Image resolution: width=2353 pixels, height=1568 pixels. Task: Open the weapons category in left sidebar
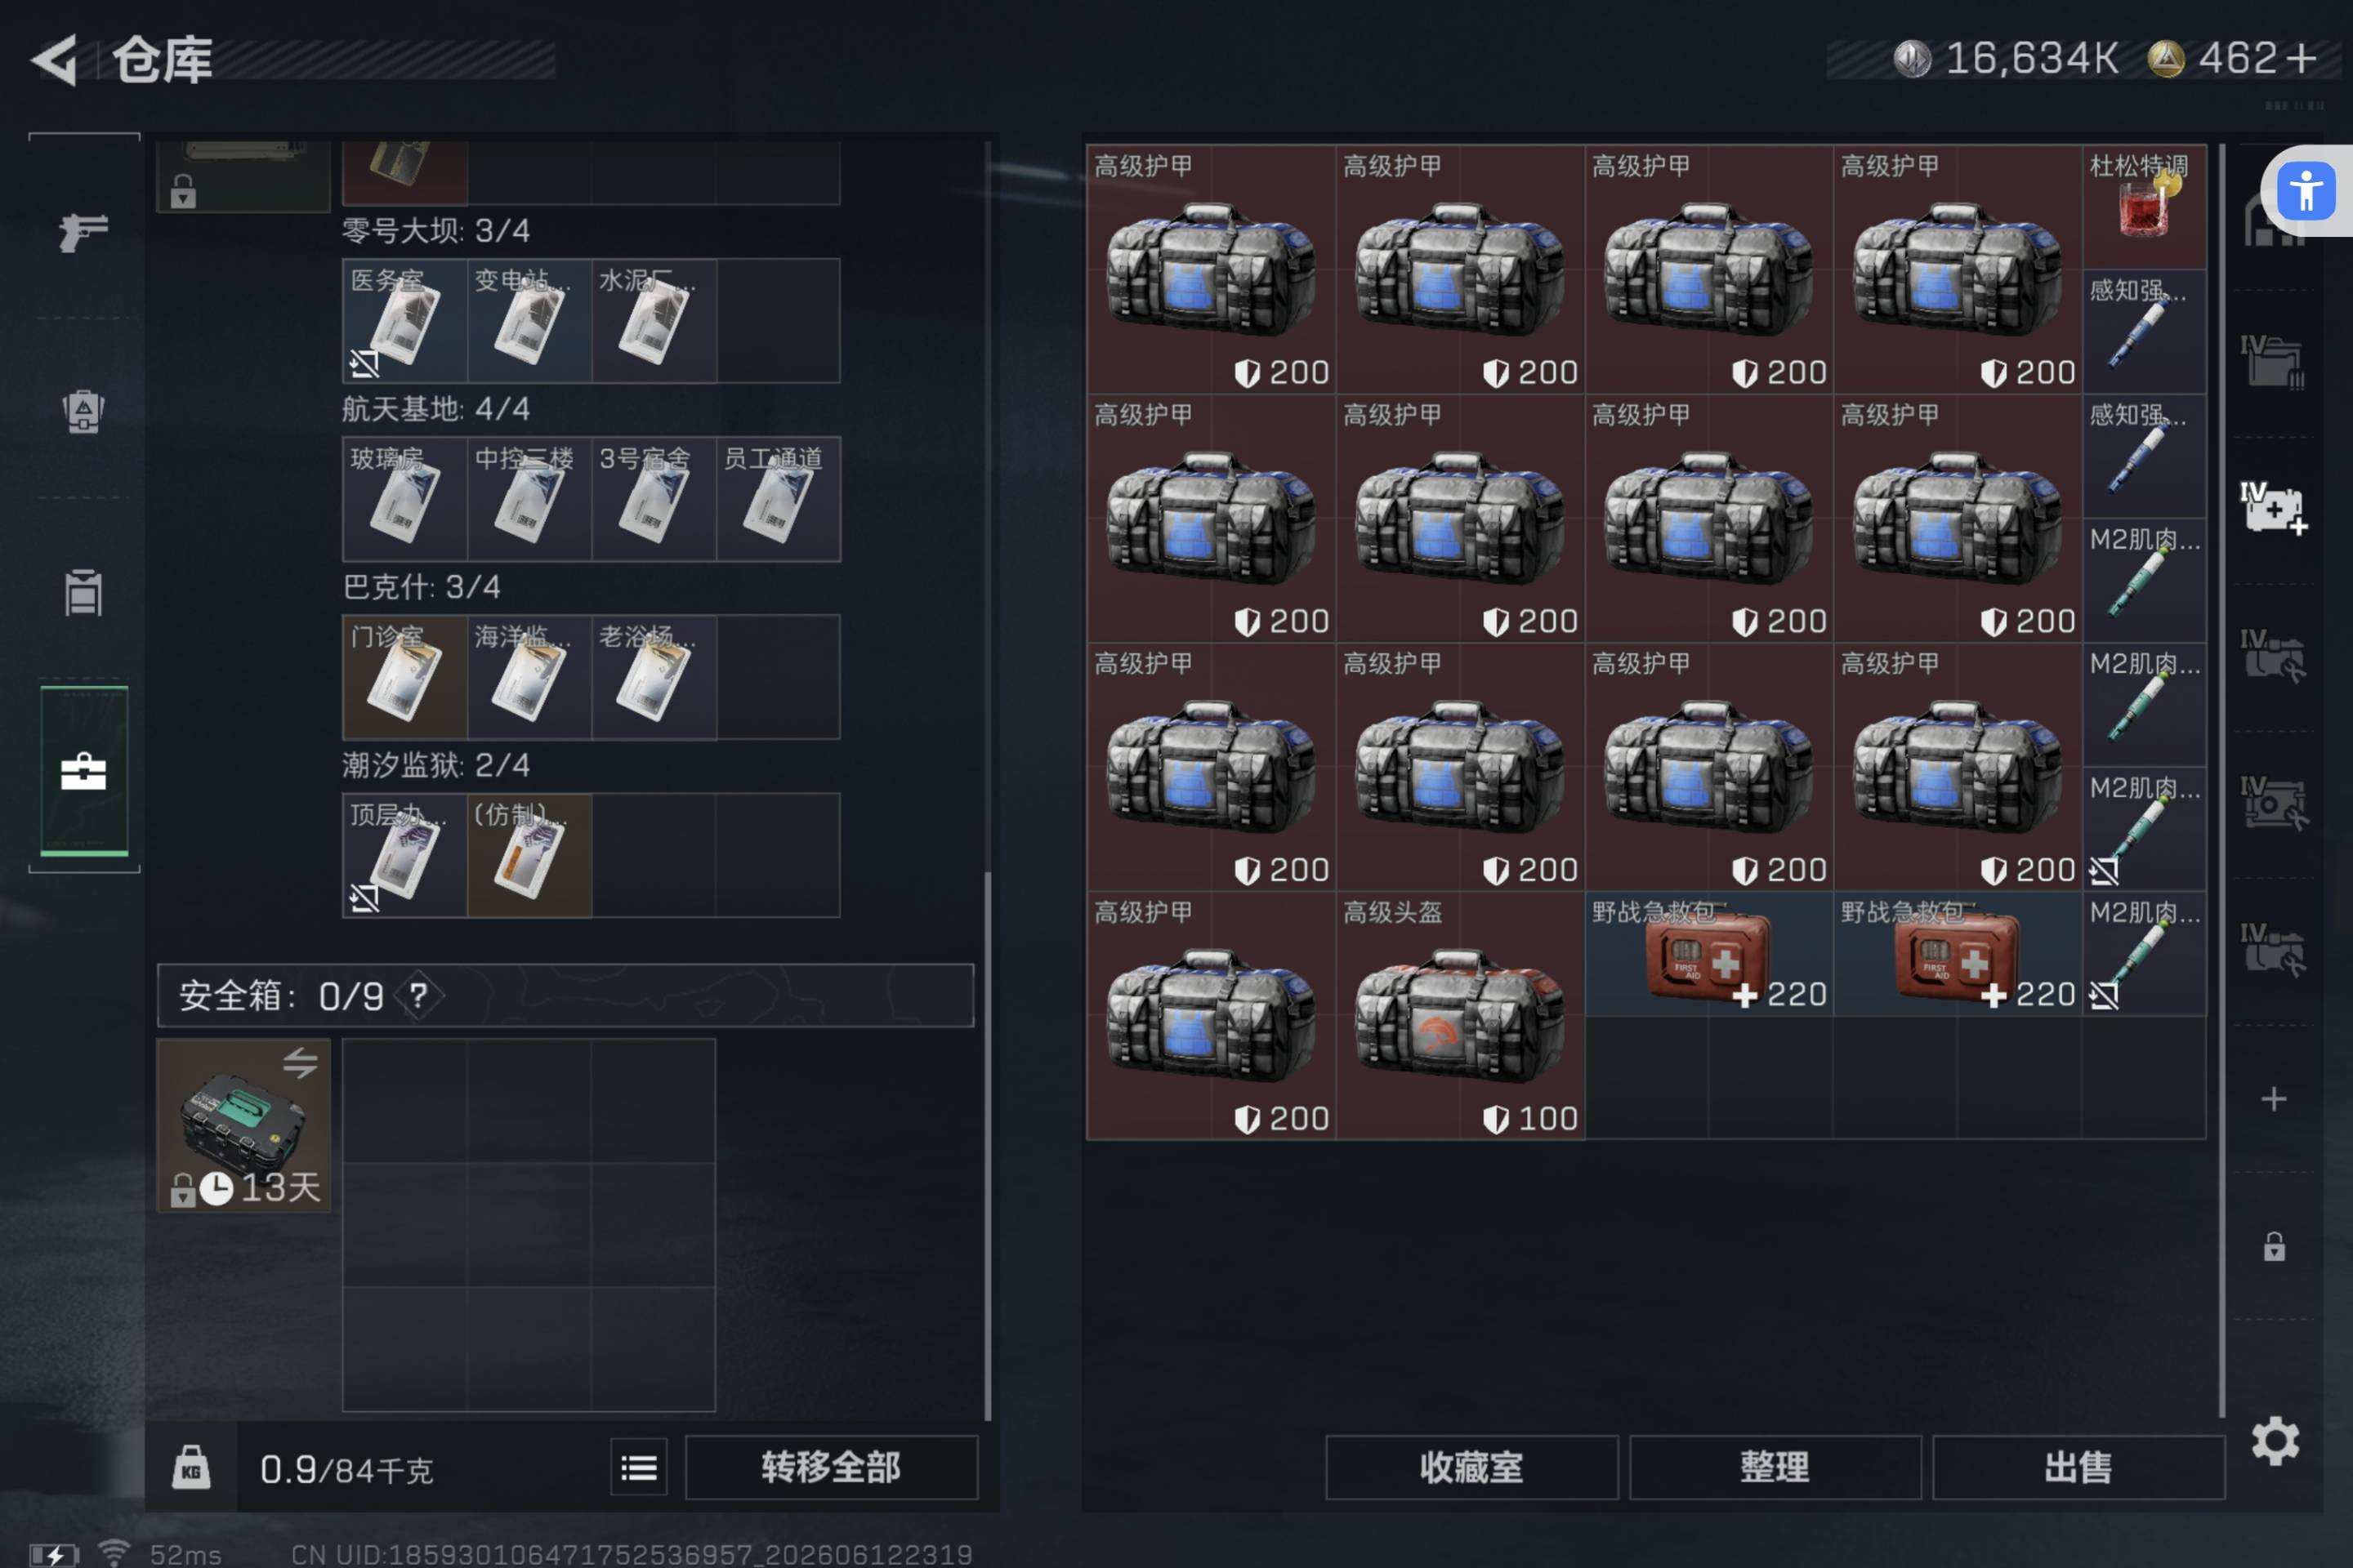click(x=83, y=232)
